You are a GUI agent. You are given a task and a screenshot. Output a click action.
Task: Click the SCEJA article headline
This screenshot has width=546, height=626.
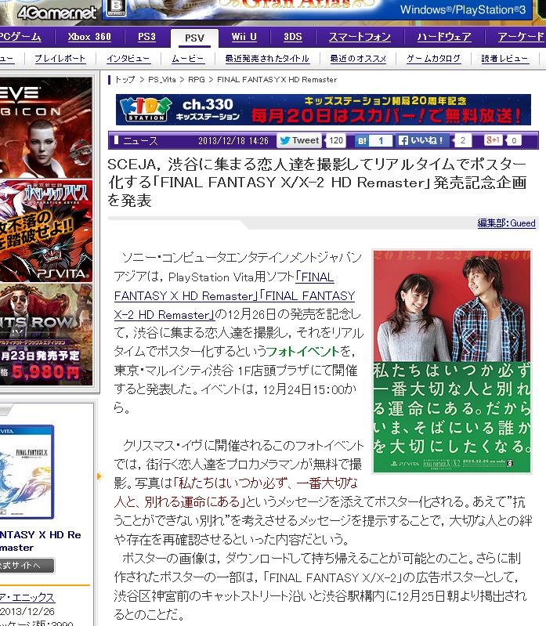click(x=317, y=183)
